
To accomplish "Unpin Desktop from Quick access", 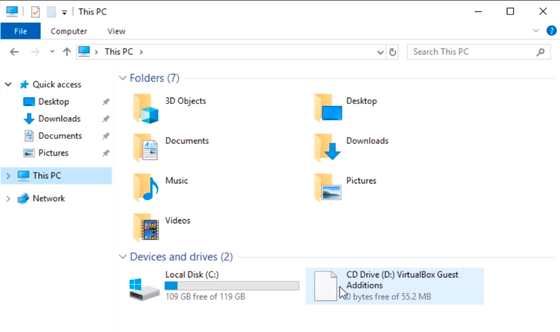I will tap(105, 102).
